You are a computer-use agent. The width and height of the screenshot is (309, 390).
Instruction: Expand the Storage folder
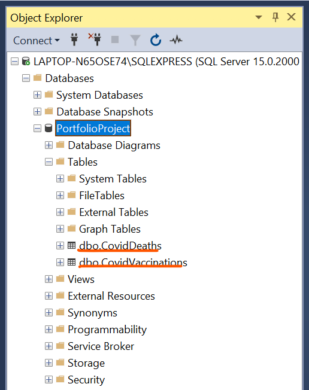coord(49,363)
